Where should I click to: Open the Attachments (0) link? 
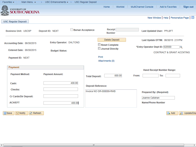pyautogui.click(x=106, y=61)
